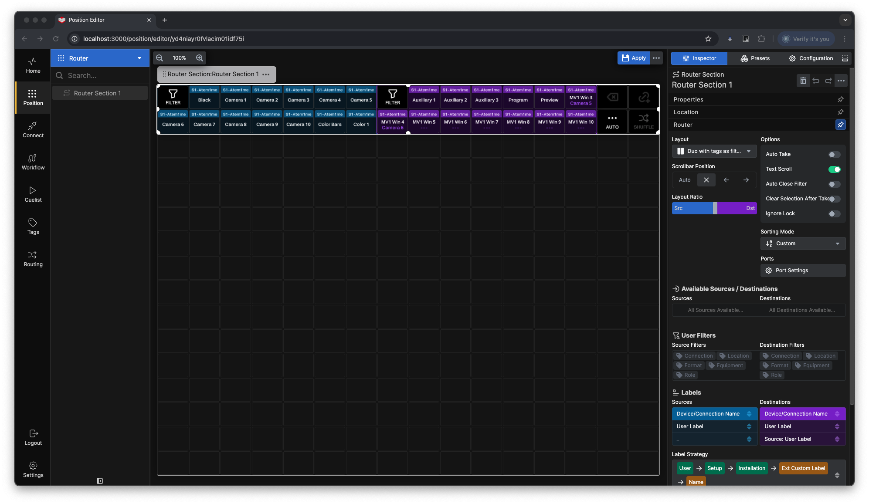Viewport: 869px width, 504px height.
Task: Pin the Properties section
Action: [x=840, y=99]
